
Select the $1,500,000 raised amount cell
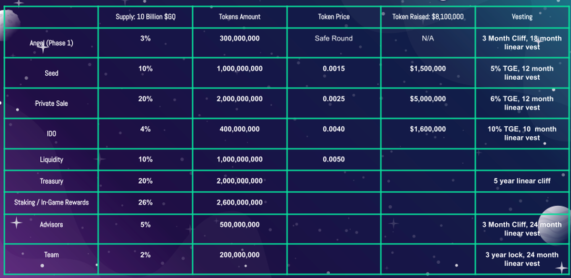(x=427, y=69)
